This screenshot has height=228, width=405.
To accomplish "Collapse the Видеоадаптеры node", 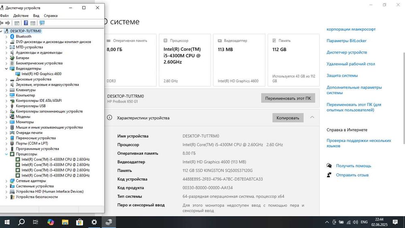I will [6, 69].
